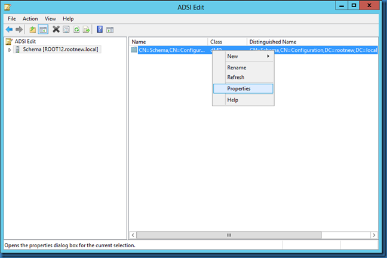This screenshot has width=387, height=258.
Task: Open the Action menu
Action: coord(30,19)
